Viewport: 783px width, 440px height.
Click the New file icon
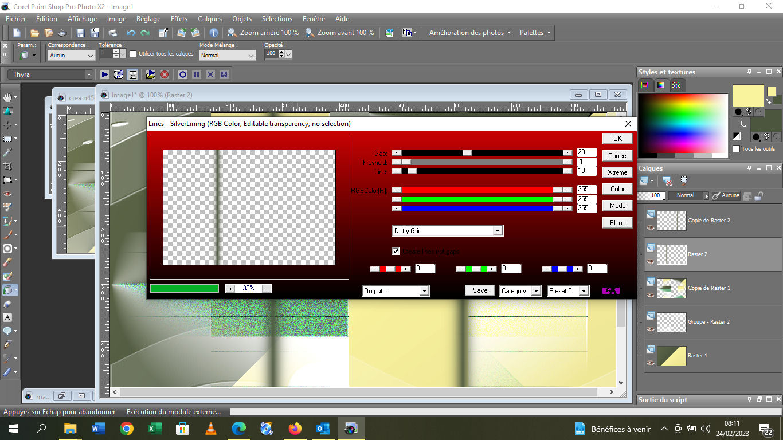pyautogui.click(x=17, y=33)
